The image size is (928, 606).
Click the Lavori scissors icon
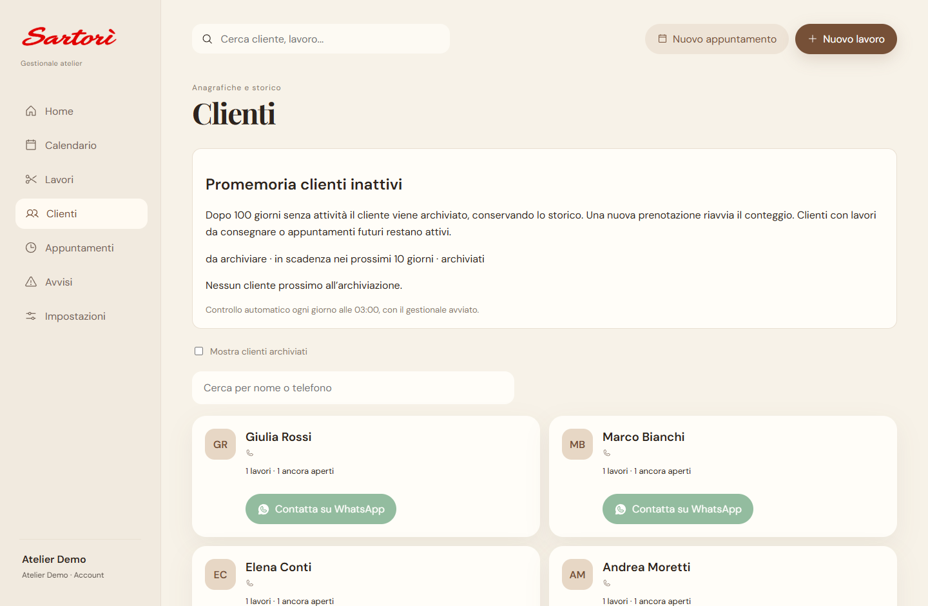point(31,179)
